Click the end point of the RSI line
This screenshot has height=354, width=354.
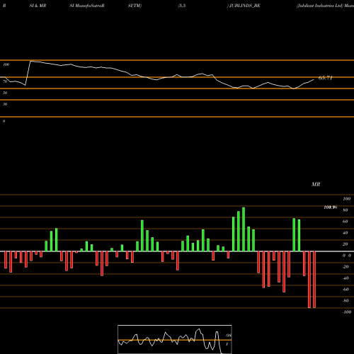pyautogui.click(x=314, y=79)
